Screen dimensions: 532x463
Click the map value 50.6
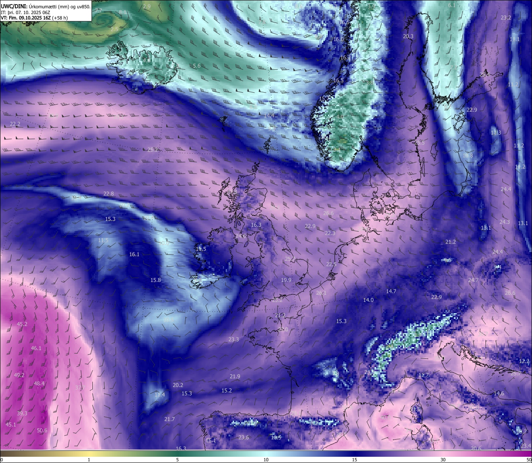[x=42, y=430]
